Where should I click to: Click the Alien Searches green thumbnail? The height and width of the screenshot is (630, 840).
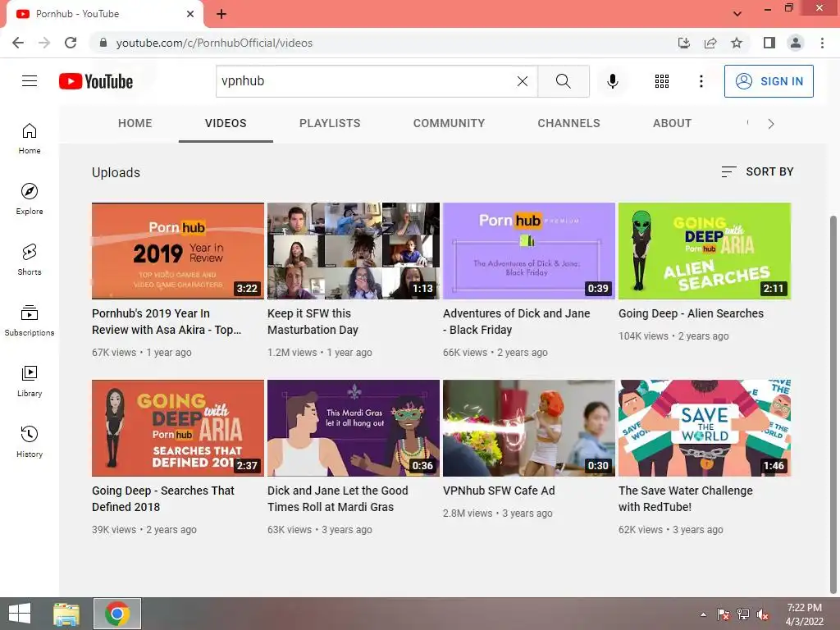pyautogui.click(x=705, y=251)
